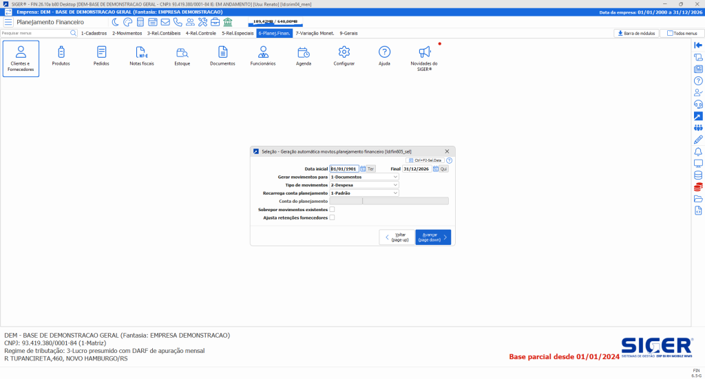705x379 pixels.
Task: Click the briefcase icon in toolbar
Action: (215, 22)
